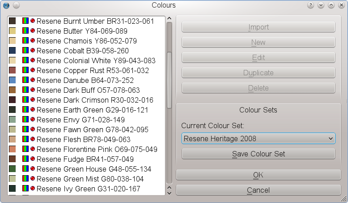
Task: Click the red globe icon next to Resene Ivy Green
Action: click(x=33, y=189)
